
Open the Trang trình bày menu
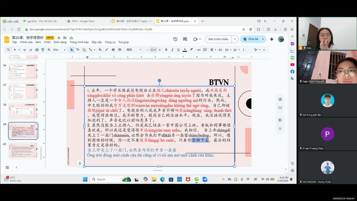click(x=79, y=42)
